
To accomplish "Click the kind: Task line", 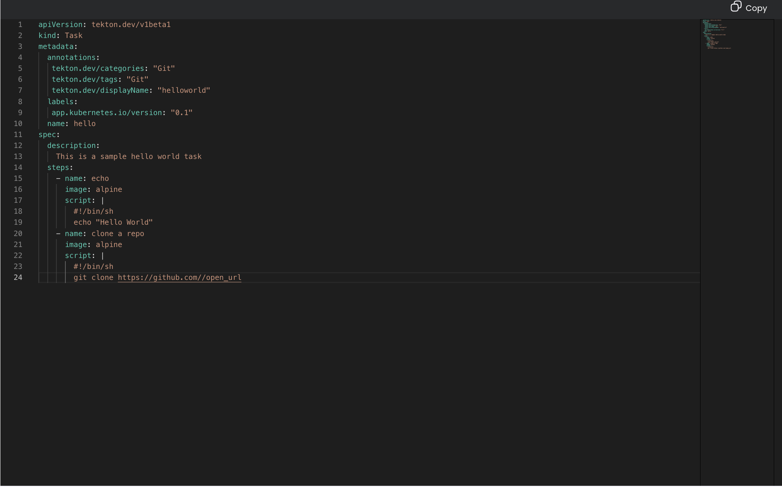I will [x=60, y=36].
